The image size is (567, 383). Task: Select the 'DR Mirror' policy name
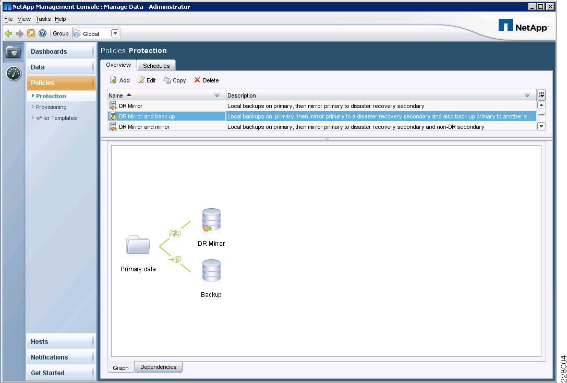130,106
